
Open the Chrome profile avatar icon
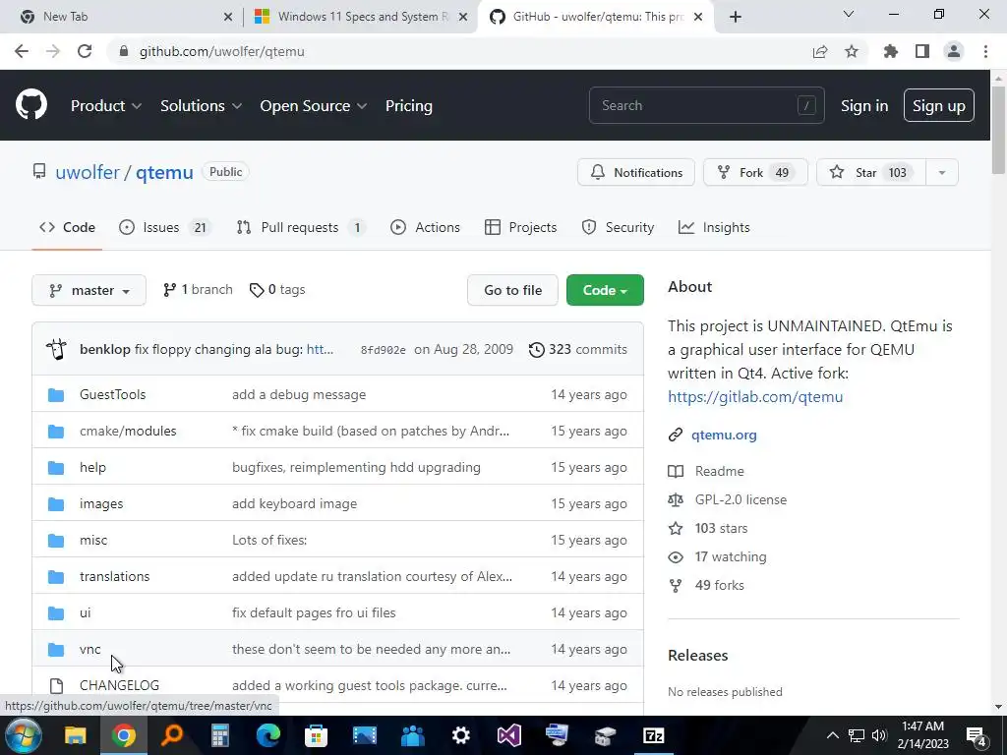pos(954,51)
